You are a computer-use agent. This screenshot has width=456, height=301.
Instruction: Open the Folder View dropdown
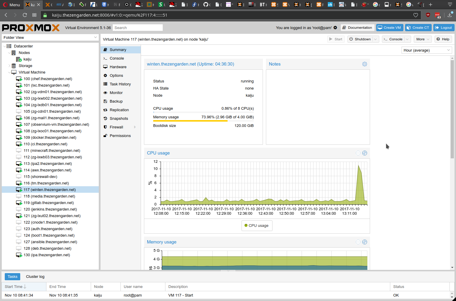[x=95, y=37]
